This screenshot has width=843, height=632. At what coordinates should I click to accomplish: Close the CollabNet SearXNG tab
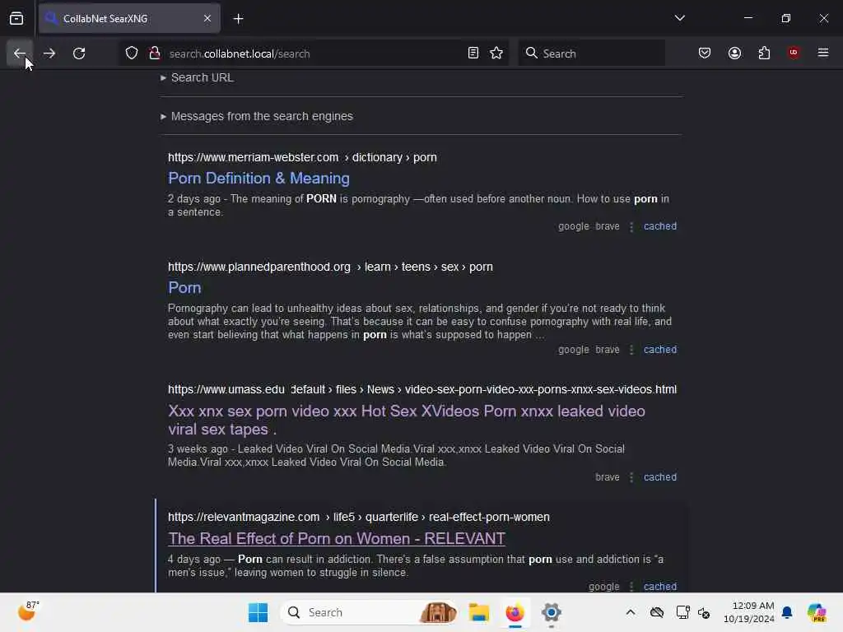207,18
